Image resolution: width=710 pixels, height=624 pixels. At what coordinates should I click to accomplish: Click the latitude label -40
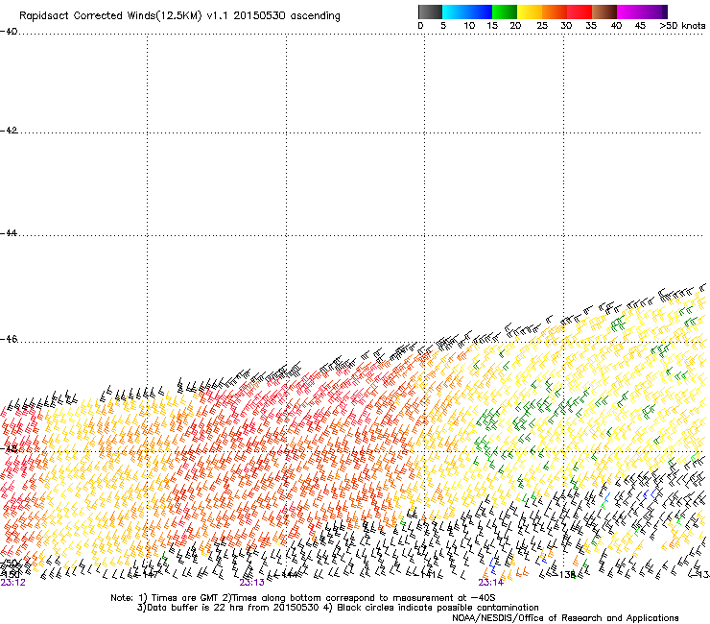9,32
